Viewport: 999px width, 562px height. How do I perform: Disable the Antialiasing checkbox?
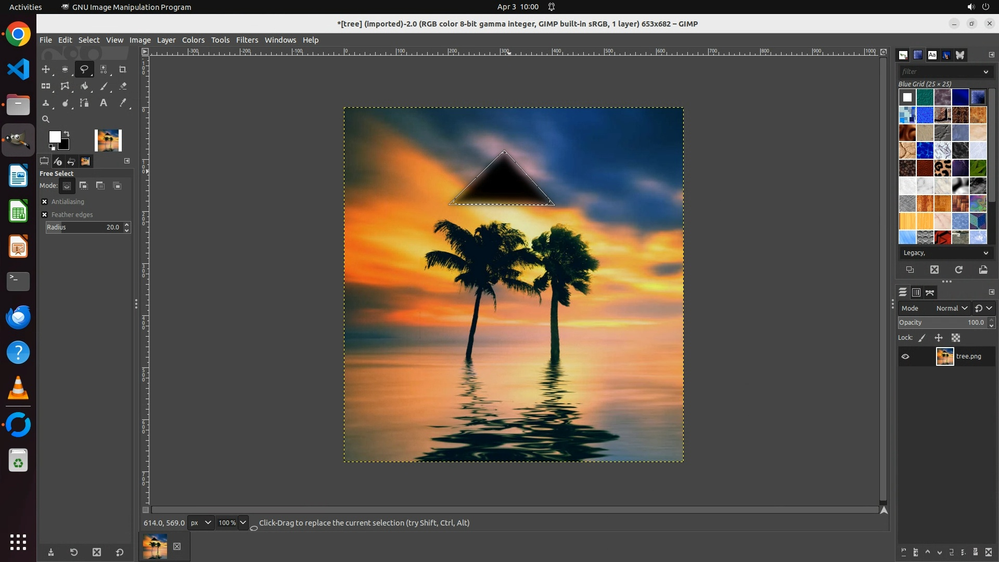click(x=45, y=202)
